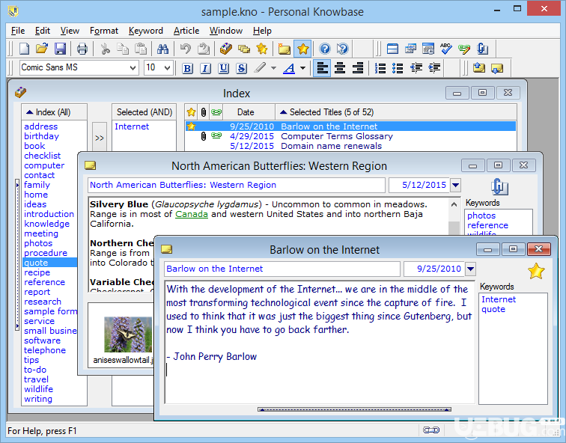Select keyword 'wildlife' in Index list
The image size is (566, 443).
click(x=38, y=389)
